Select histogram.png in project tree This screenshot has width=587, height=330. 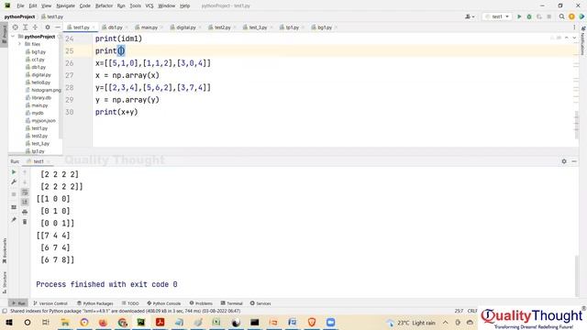(x=43, y=90)
